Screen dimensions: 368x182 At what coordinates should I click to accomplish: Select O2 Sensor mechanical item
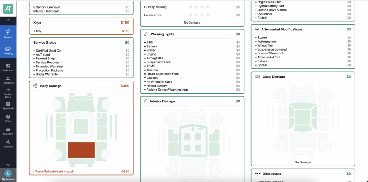tap(303, 14)
